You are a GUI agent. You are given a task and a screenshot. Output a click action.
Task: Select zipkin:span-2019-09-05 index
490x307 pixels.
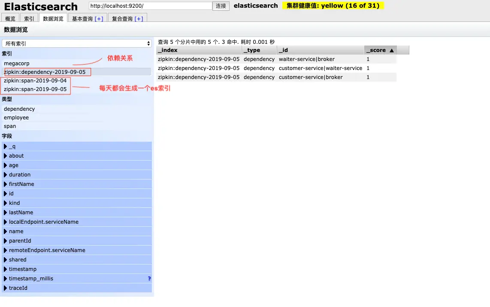click(x=77, y=89)
